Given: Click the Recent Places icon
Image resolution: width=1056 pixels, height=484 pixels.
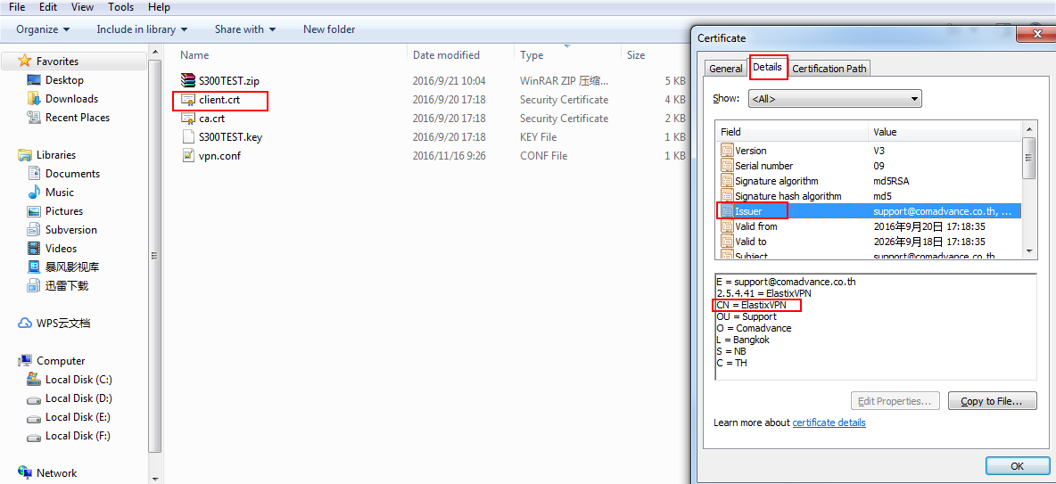Looking at the screenshot, I should [35, 117].
